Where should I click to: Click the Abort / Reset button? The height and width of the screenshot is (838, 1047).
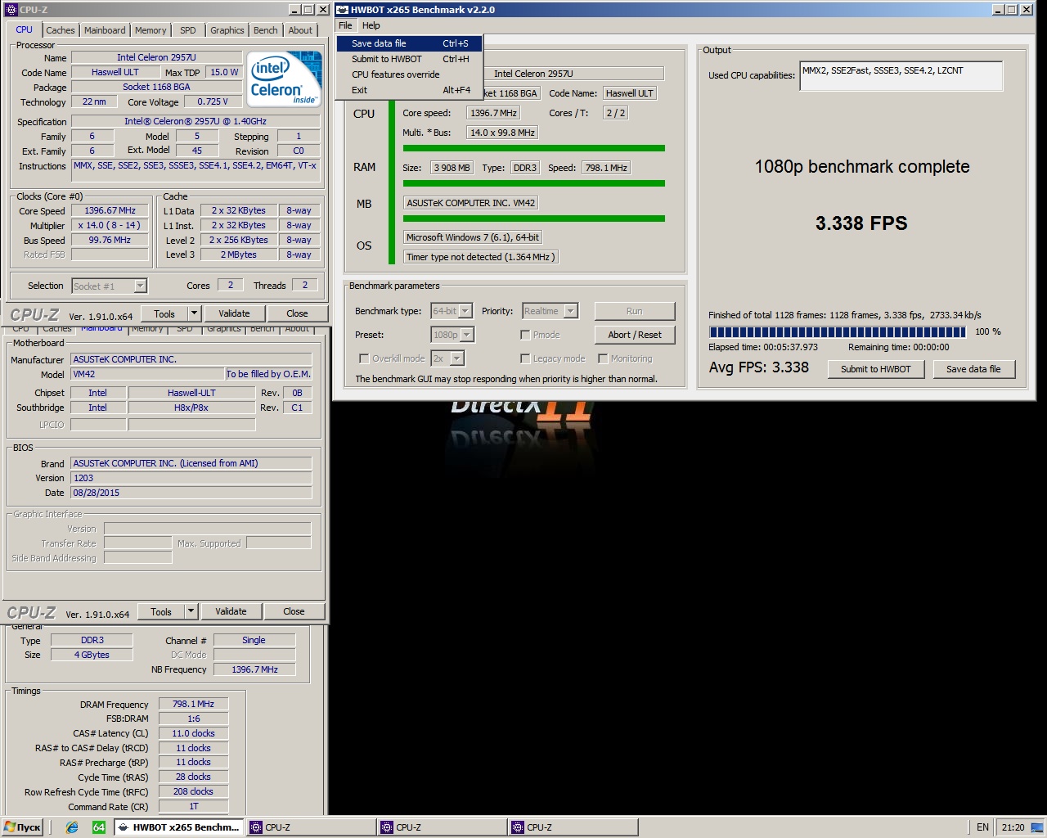pos(635,335)
